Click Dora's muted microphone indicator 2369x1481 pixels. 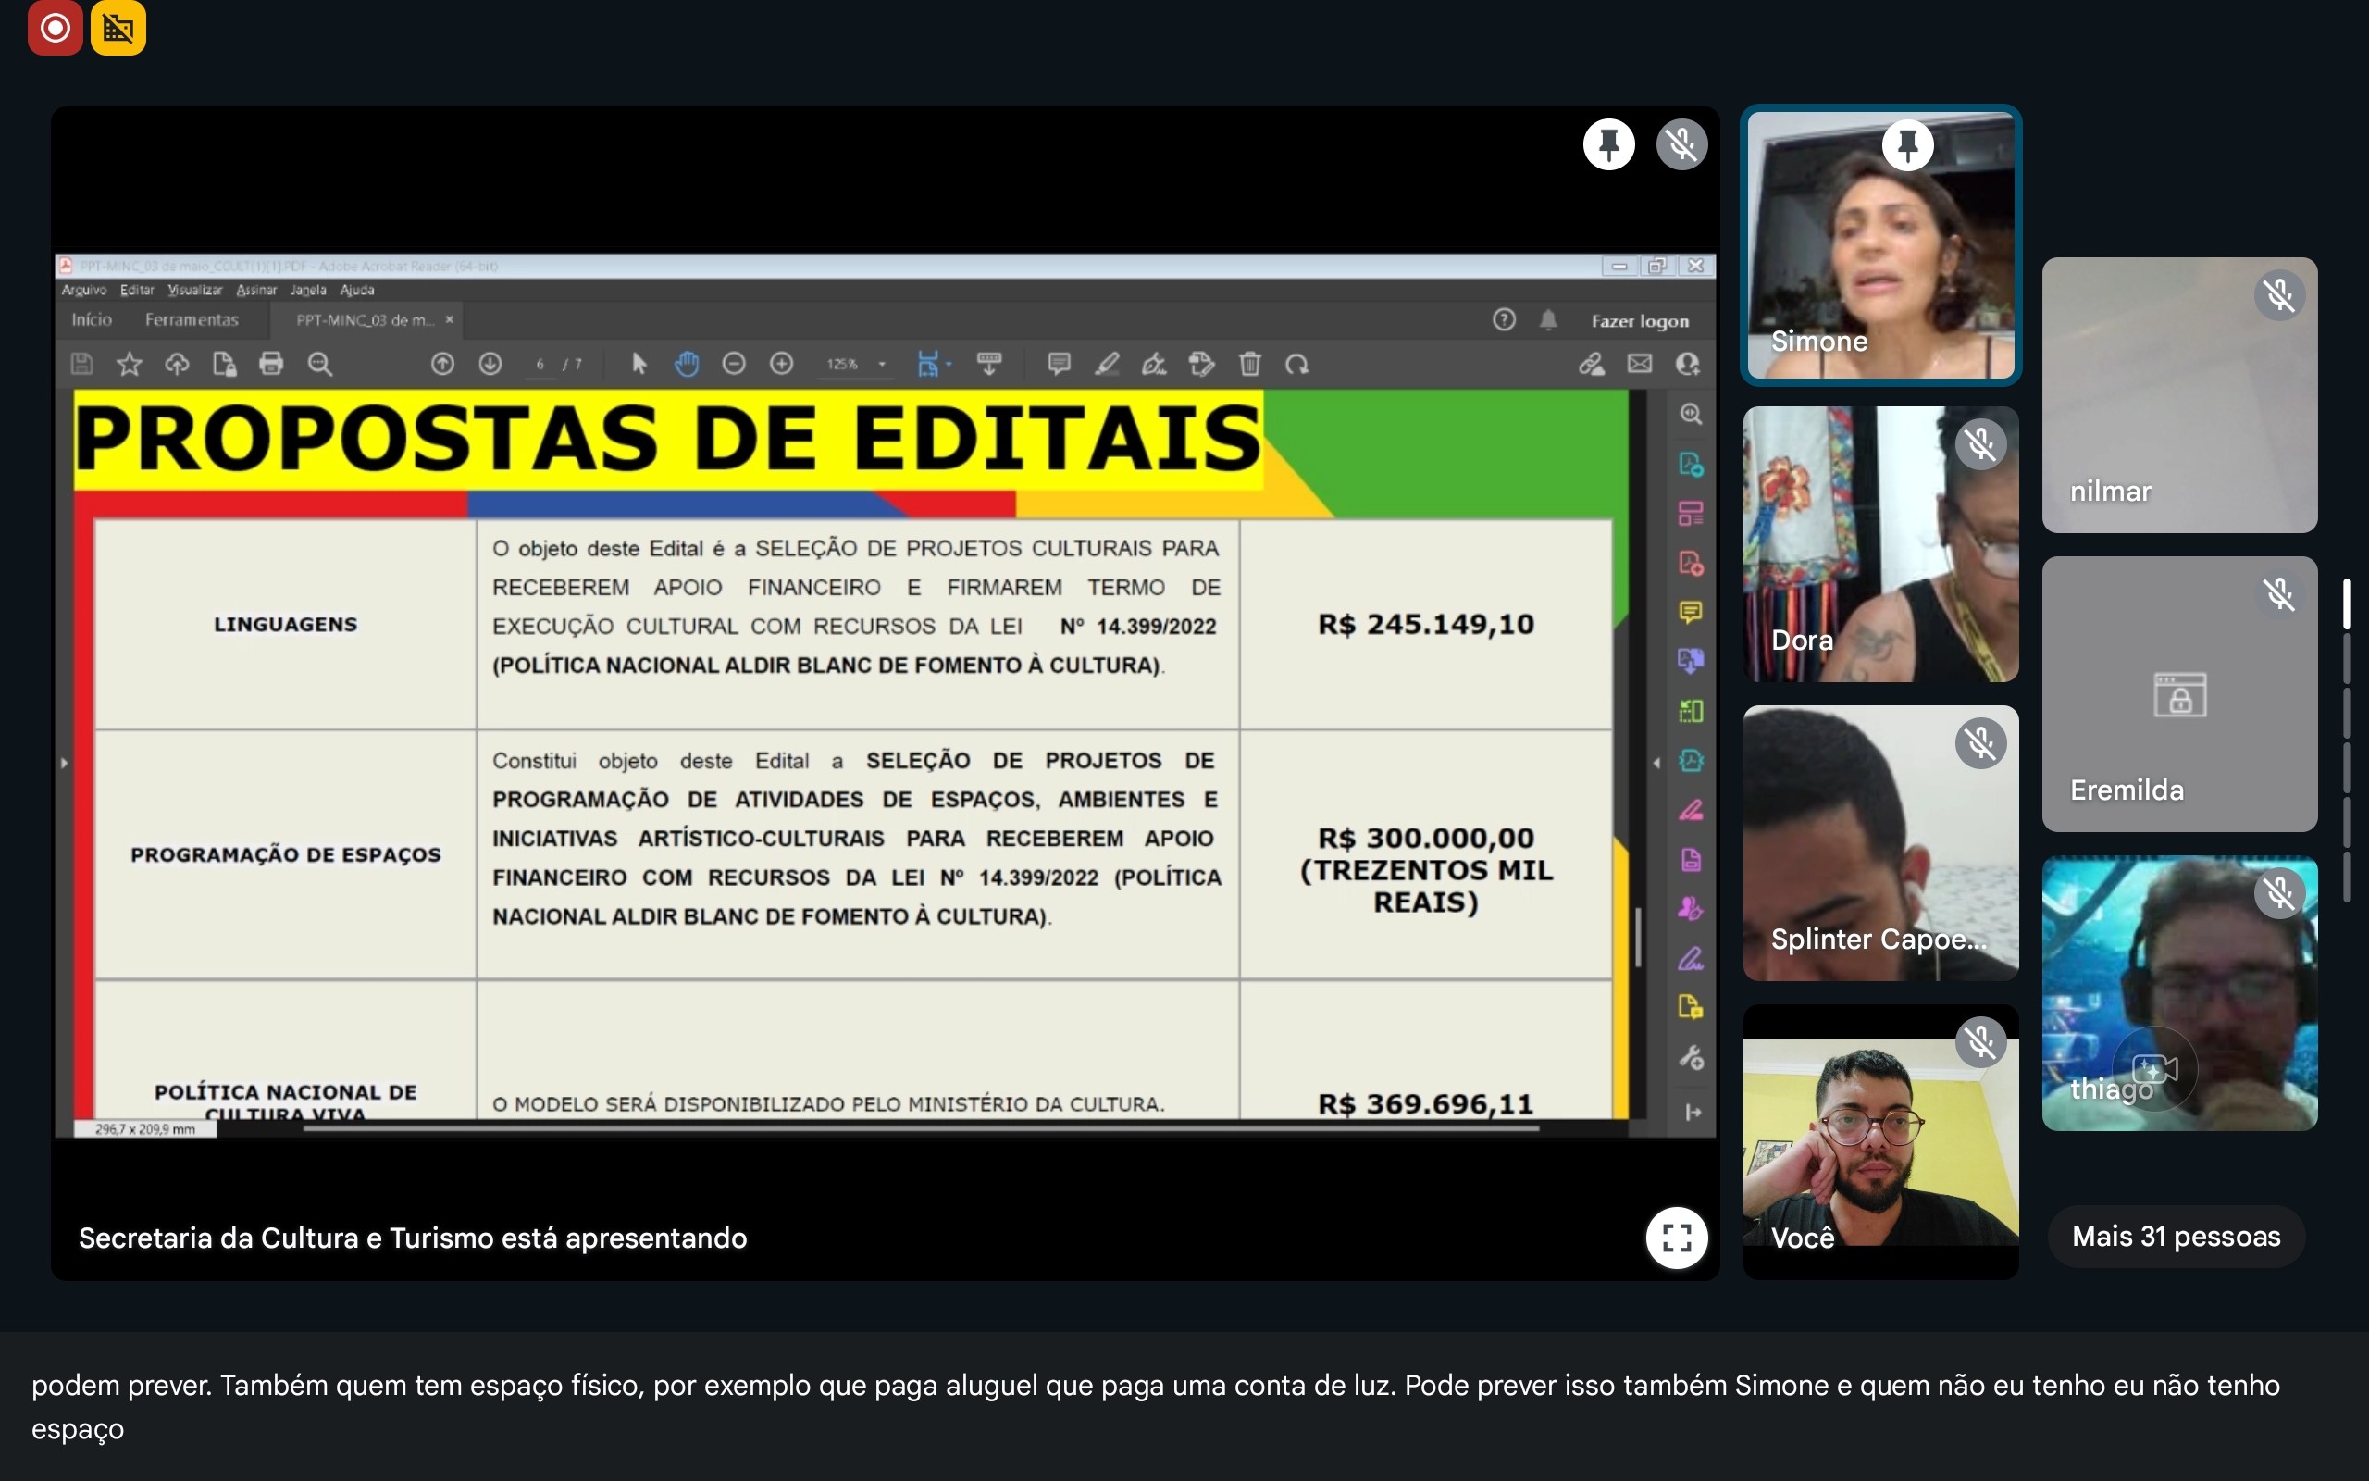pos(1980,444)
